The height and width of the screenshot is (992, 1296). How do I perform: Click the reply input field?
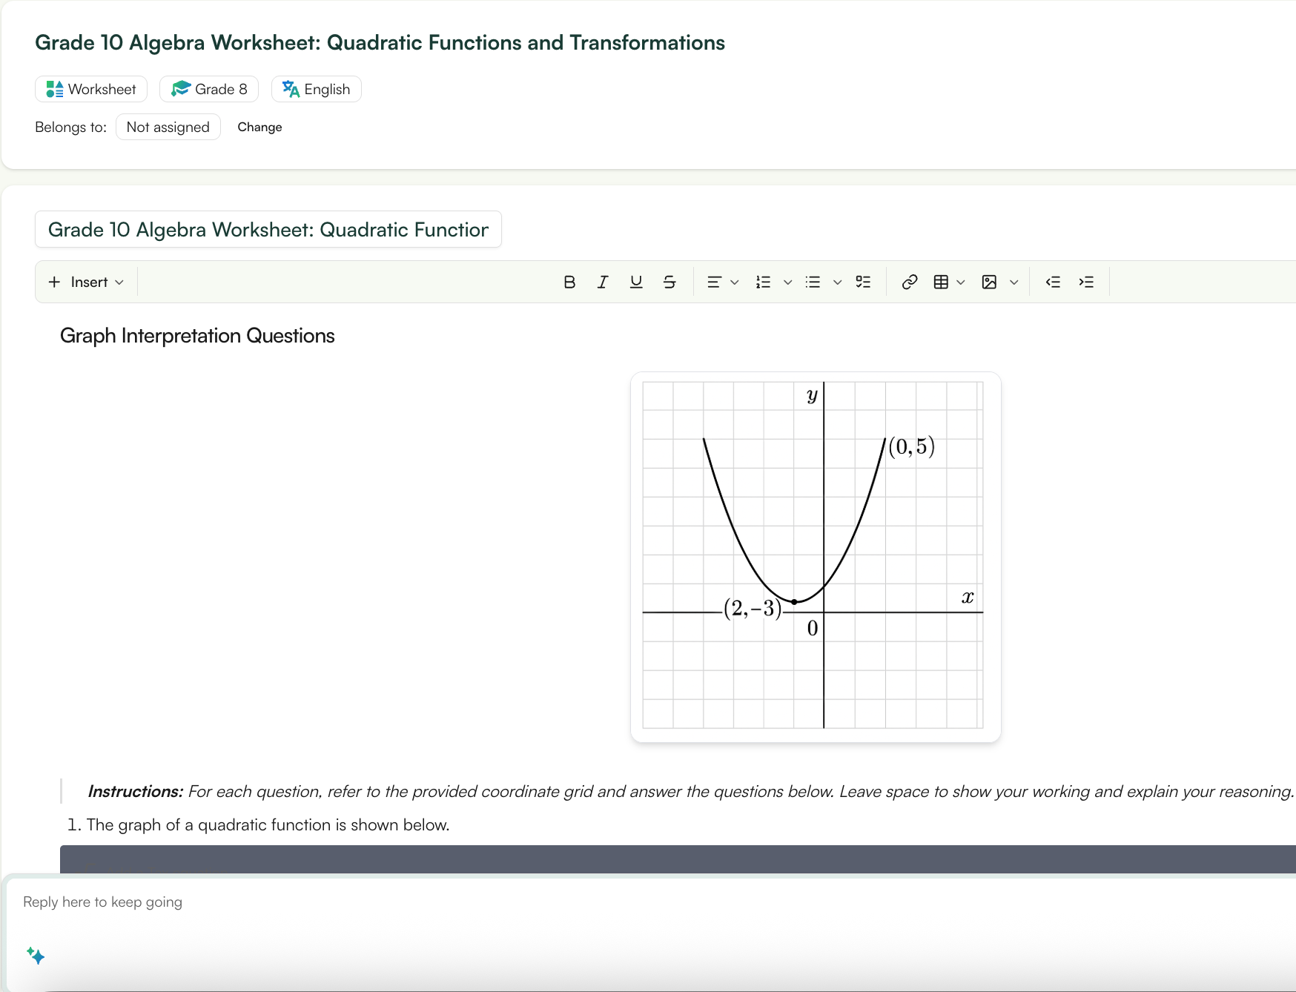[297, 902]
